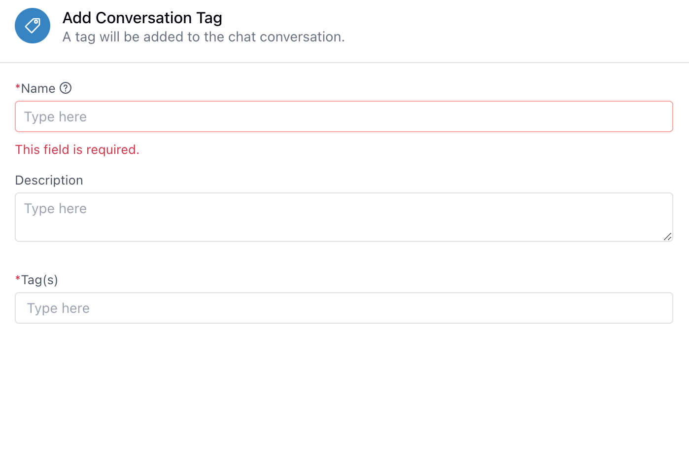Click the required asterisk next to Name
689x454 pixels.
click(18, 88)
